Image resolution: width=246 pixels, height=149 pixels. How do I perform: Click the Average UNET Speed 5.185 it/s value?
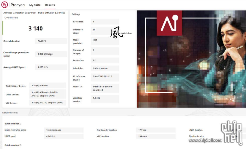(x=51, y=67)
